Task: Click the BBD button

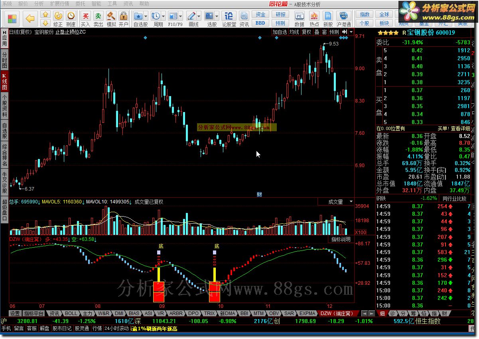Action: (260, 23)
